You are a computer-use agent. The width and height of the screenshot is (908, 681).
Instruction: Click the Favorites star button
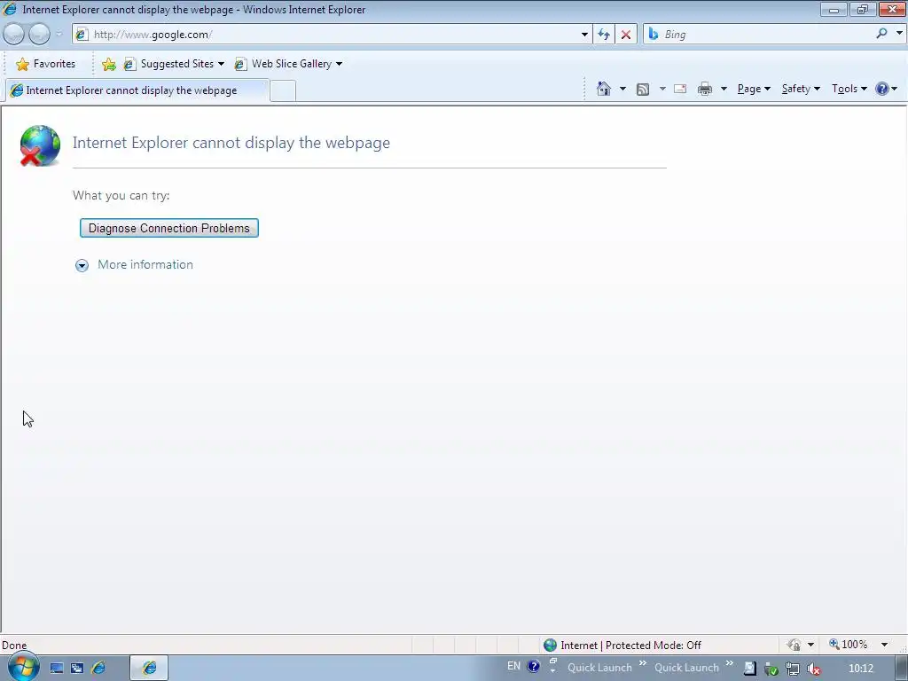click(46, 64)
